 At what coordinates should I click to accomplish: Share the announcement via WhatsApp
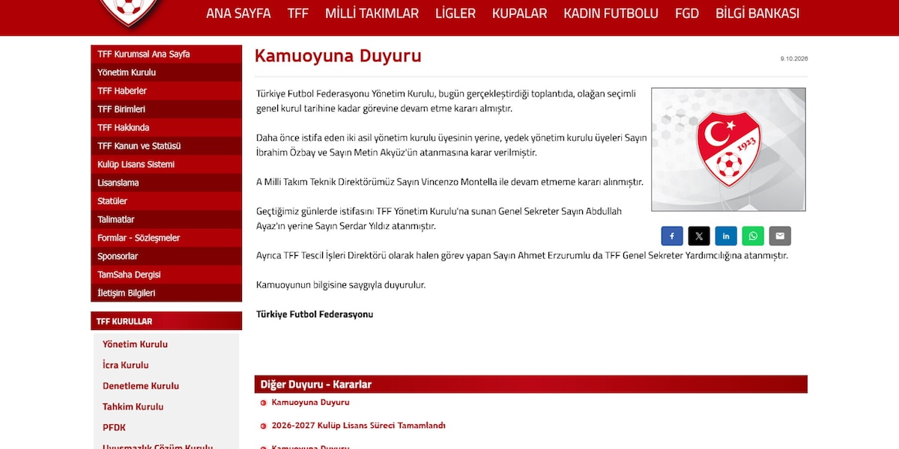tap(753, 236)
